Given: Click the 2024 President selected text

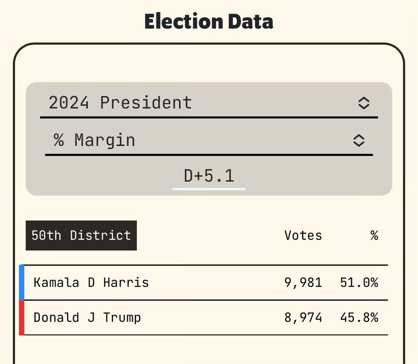Looking at the screenshot, I should 120,103.
